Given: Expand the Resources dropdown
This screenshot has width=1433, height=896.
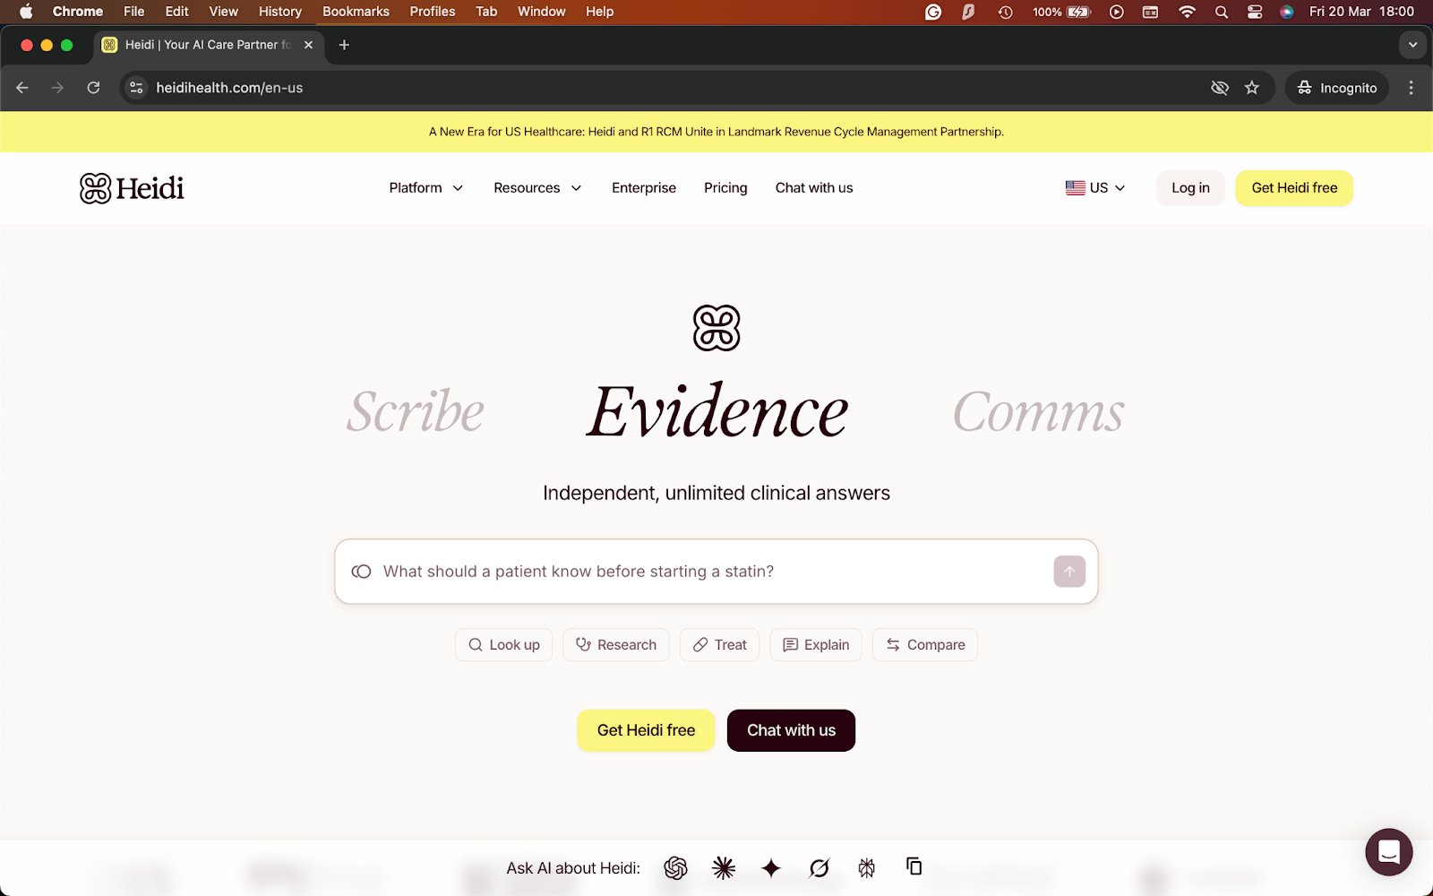Looking at the screenshot, I should pos(537,188).
